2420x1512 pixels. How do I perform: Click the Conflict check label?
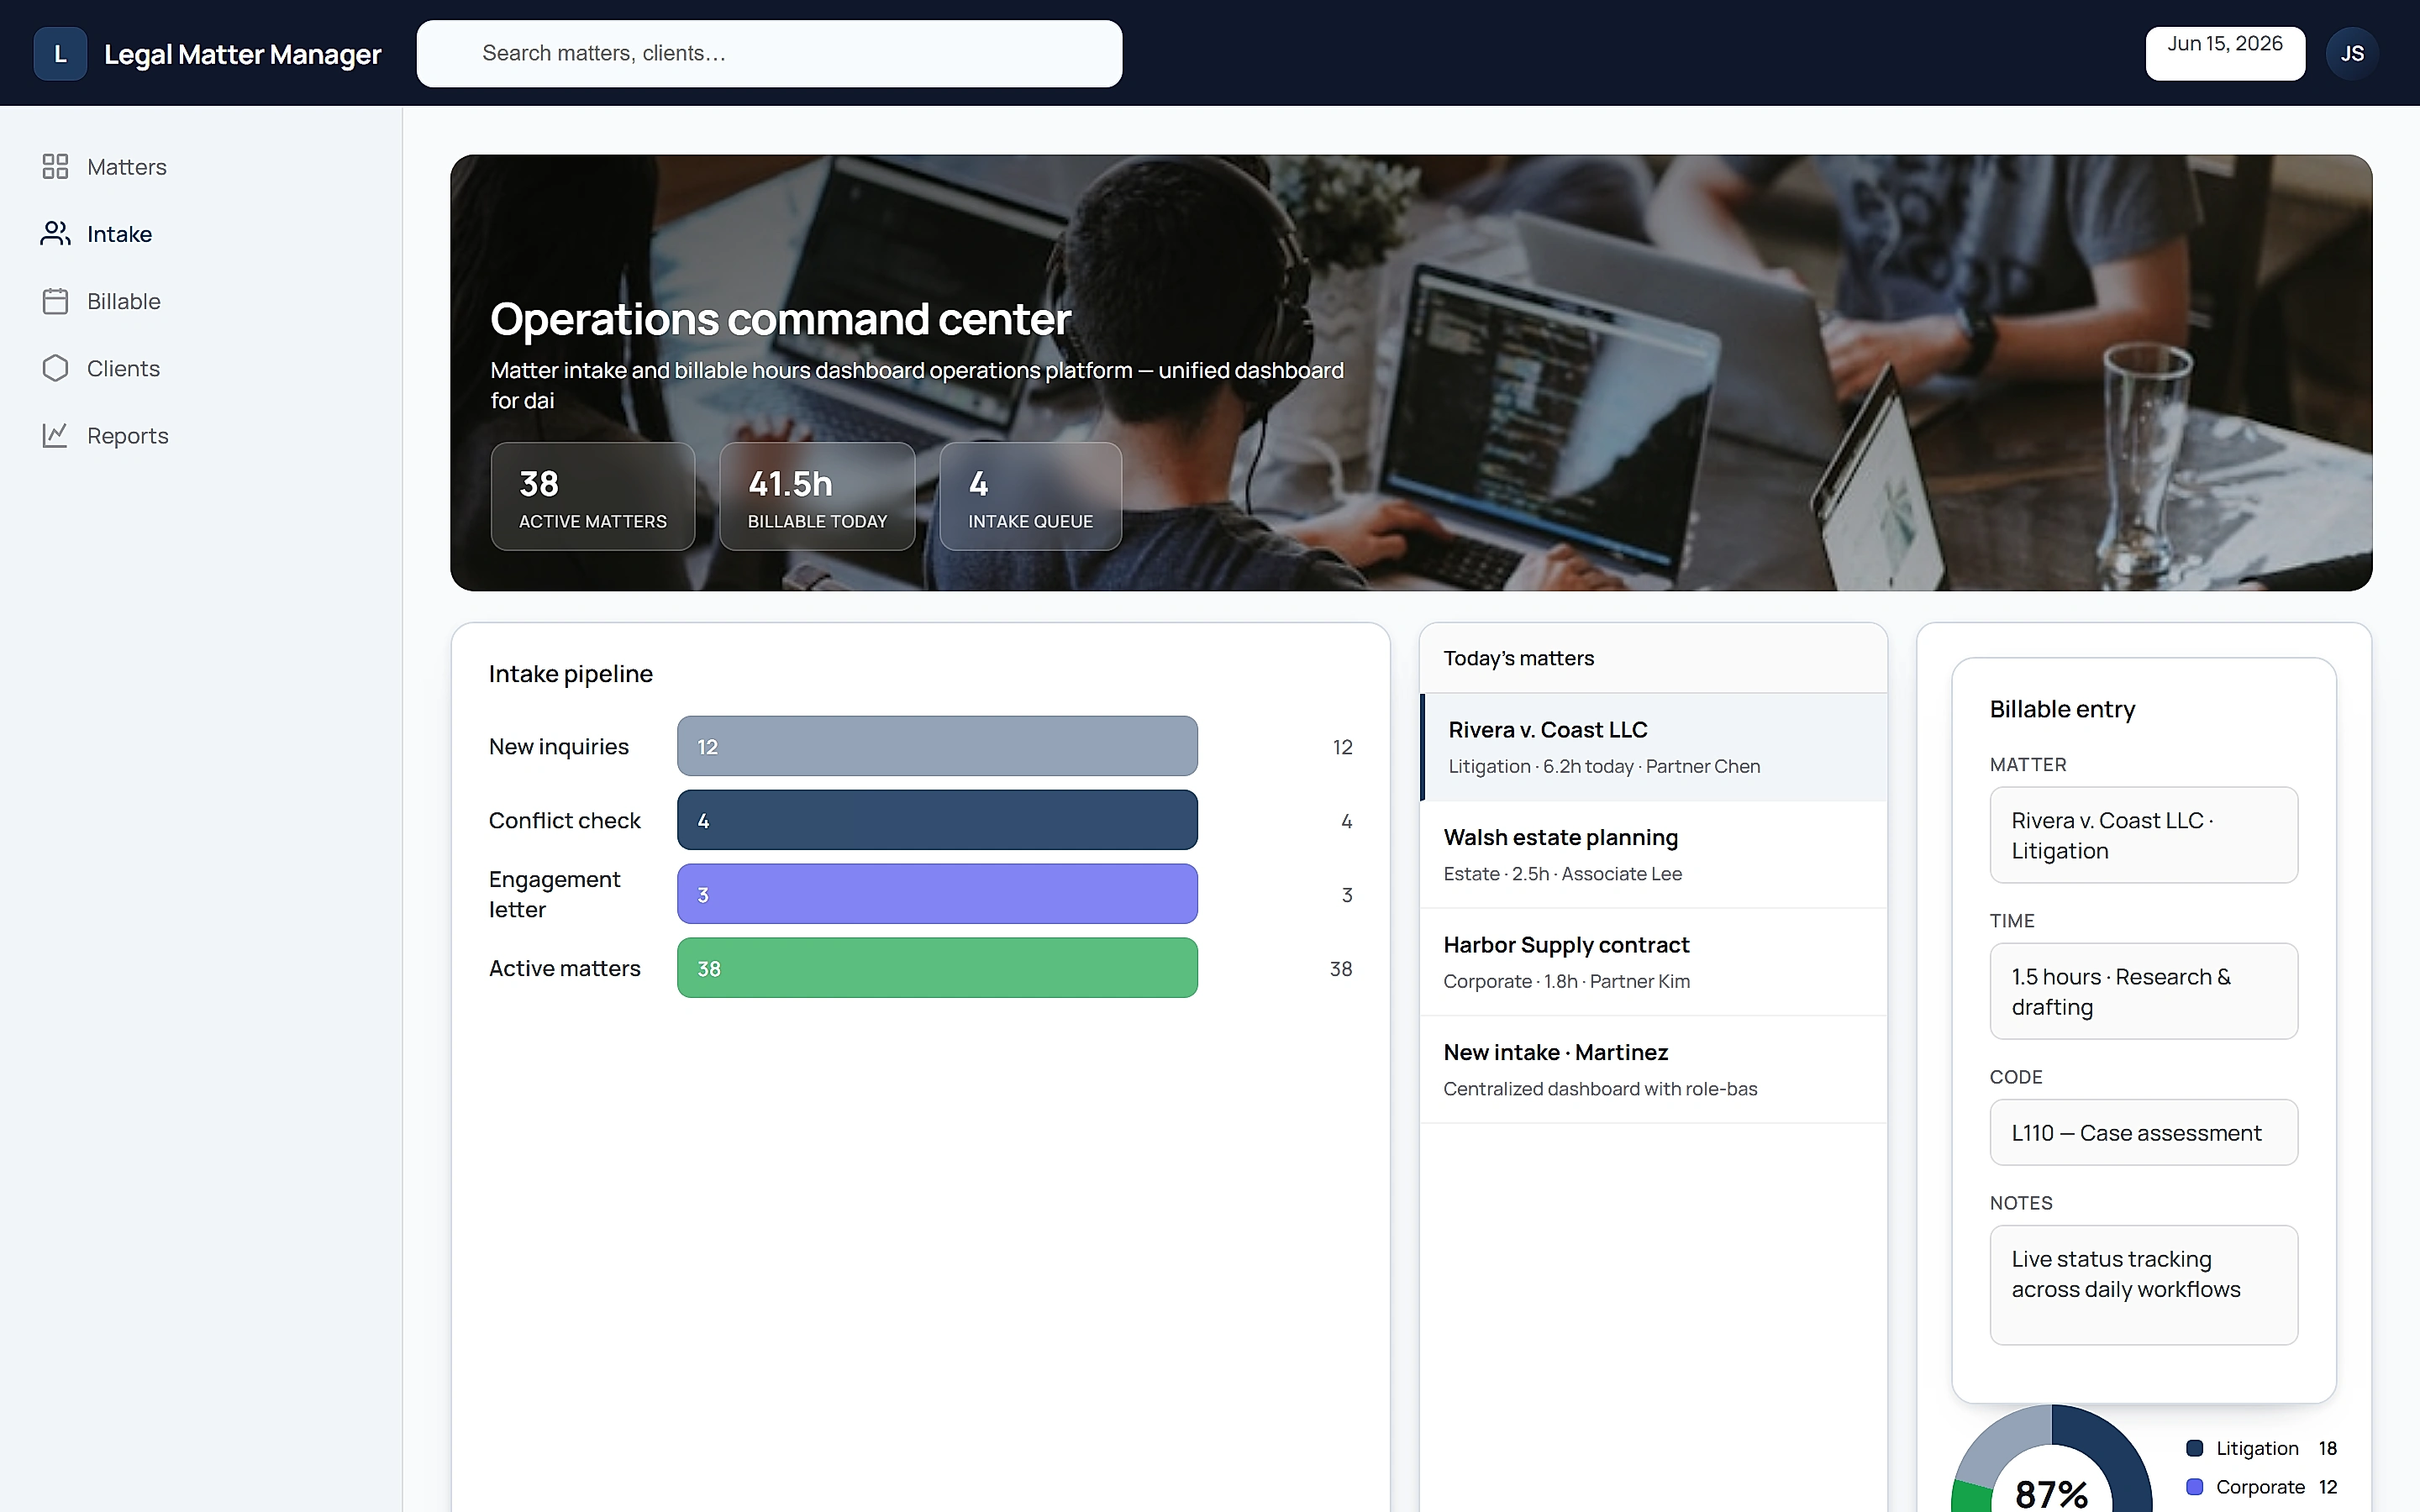tap(564, 820)
